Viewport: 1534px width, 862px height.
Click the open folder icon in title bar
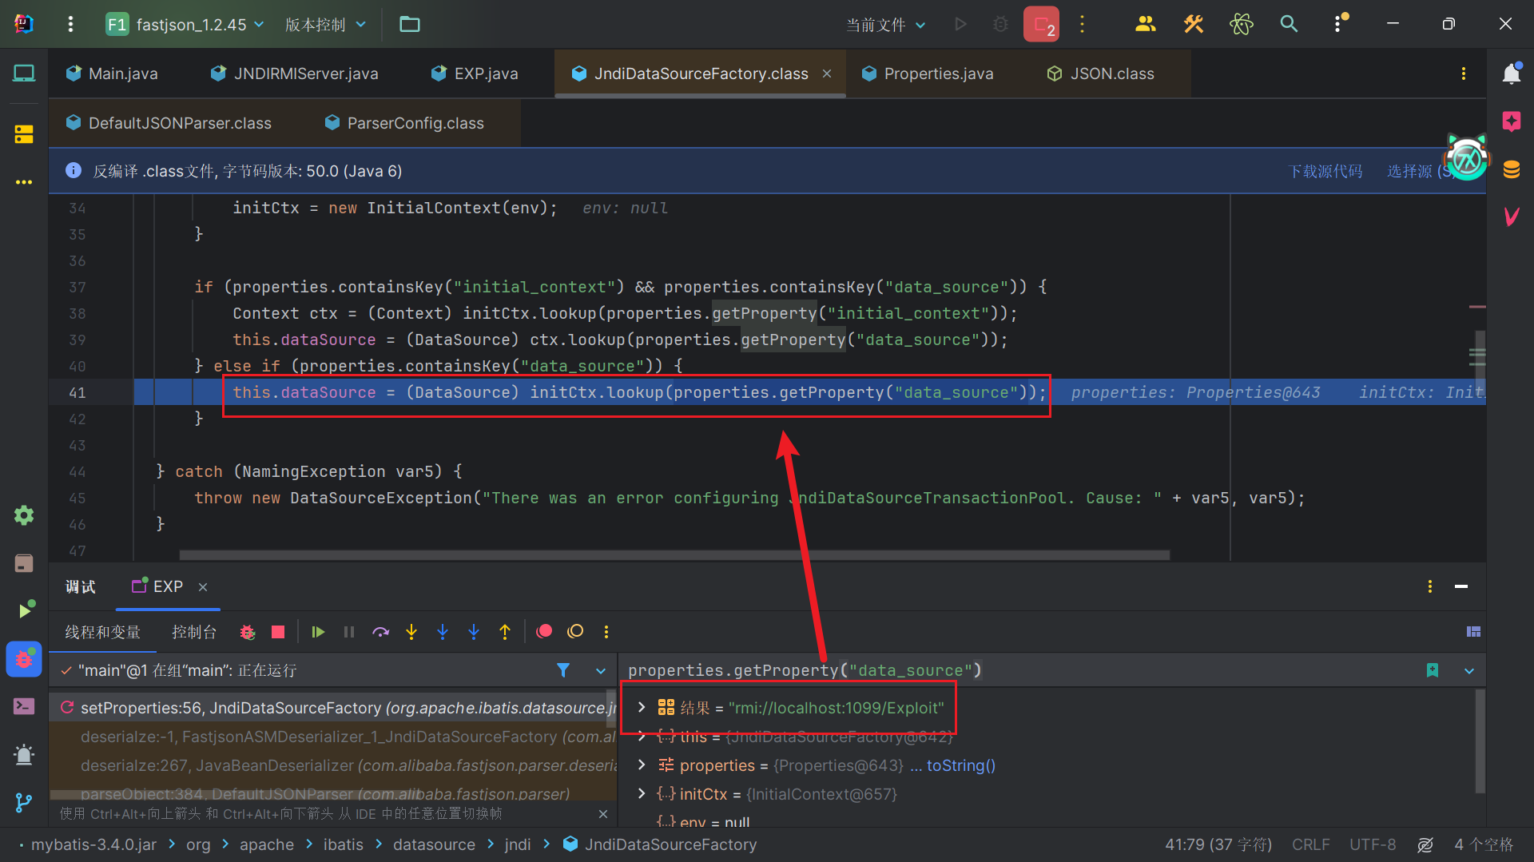[410, 24]
